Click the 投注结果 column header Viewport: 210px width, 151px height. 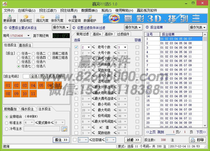pyautogui.click(x=181, y=34)
